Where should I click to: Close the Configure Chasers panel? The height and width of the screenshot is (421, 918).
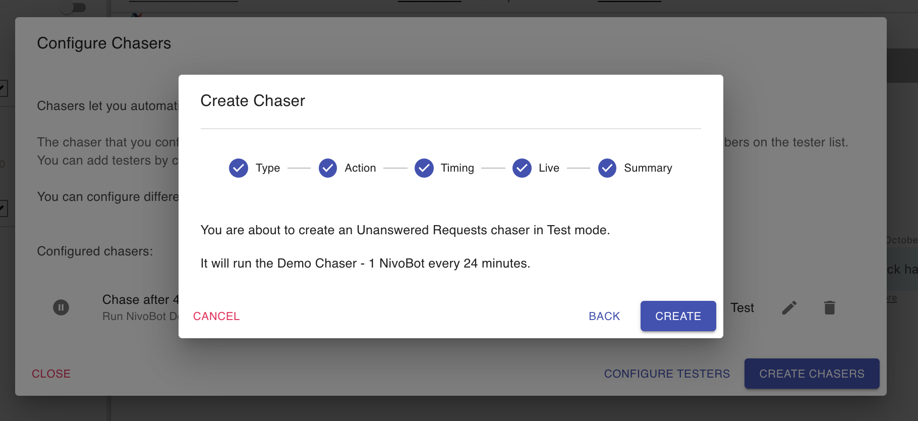click(x=51, y=374)
